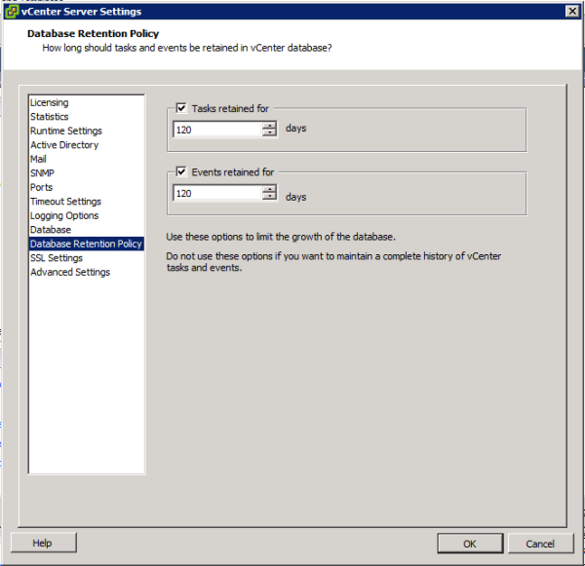Screen dimensions: 585x566
Task: Click the 'How long should tasks and events' subtitle
Action: tap(187, 48)
